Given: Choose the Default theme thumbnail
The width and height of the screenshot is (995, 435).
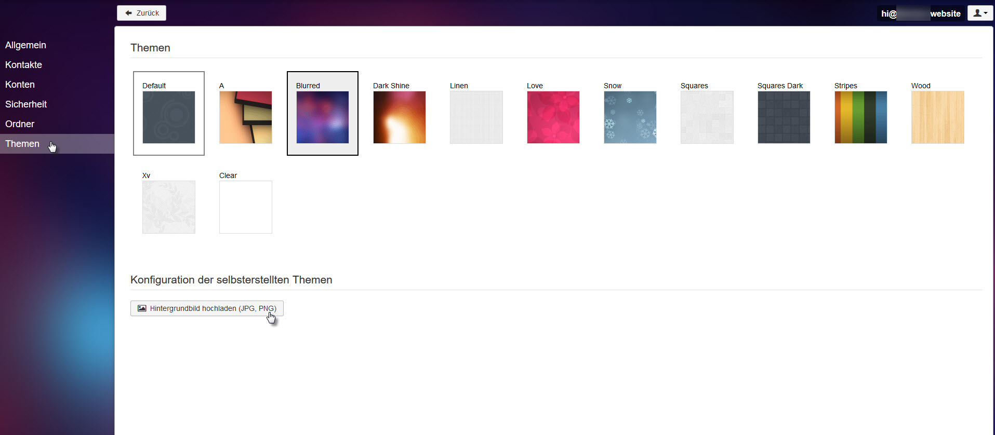Looking at the screenshot, I should [169, 117].
